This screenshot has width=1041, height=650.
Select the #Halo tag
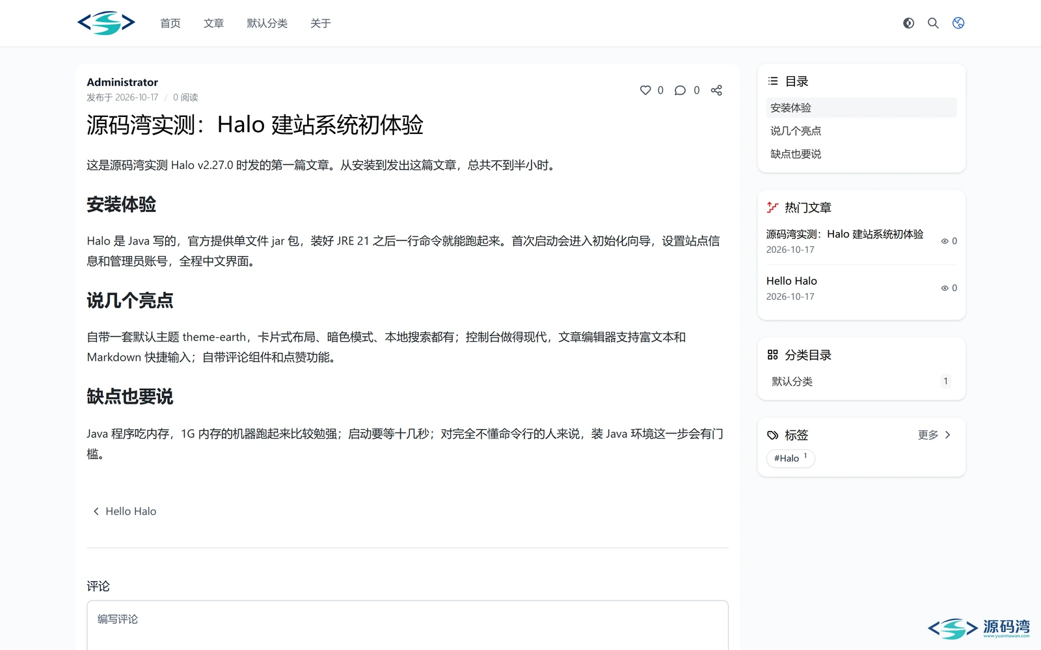click(791, 458)
